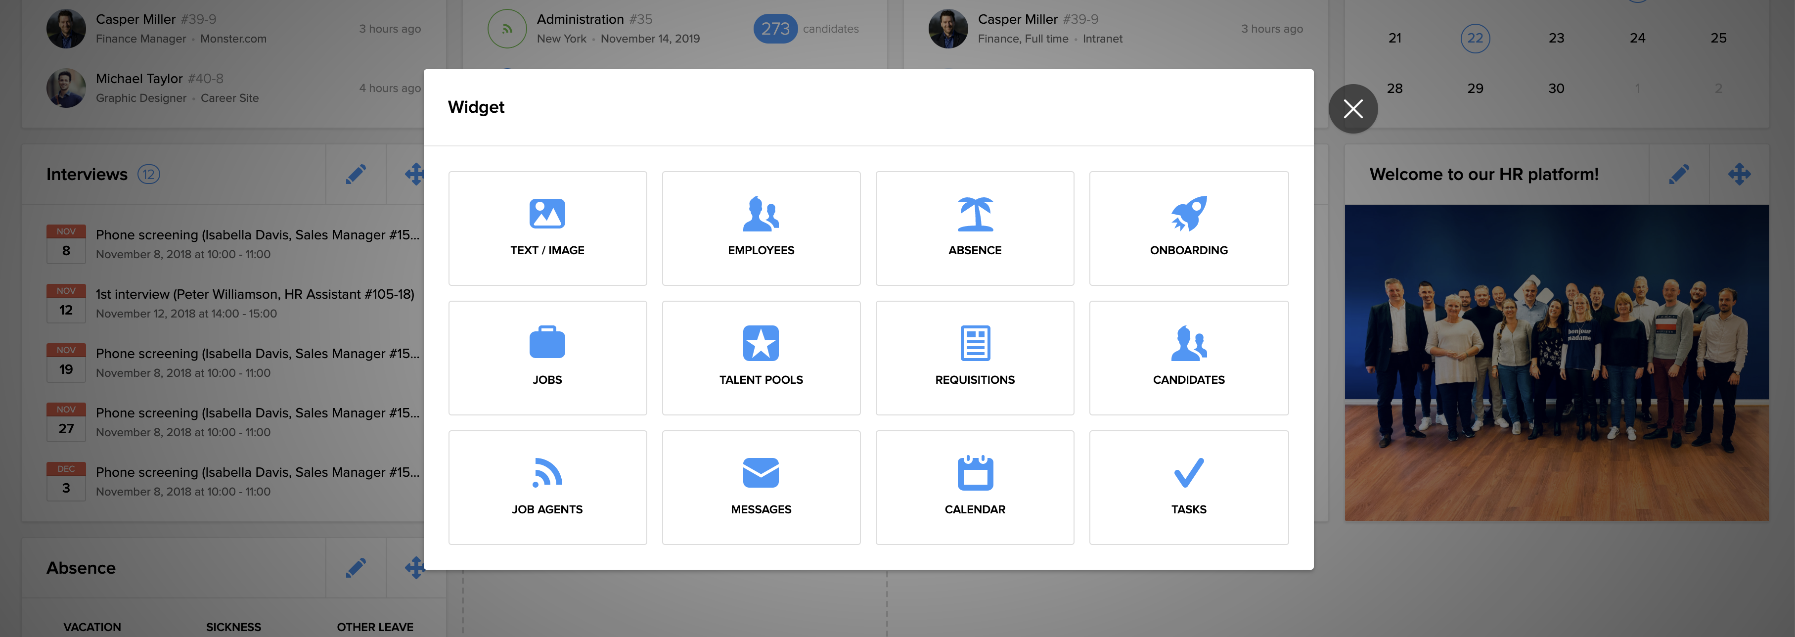Select the Candidates widget tile
The height and width of the screenshot is (637, 1795).
pyautogui.click(x=1188, y=358)
